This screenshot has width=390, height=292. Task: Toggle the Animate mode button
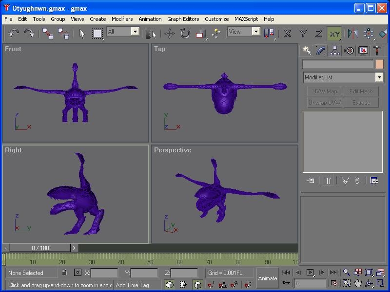point(268,278)
